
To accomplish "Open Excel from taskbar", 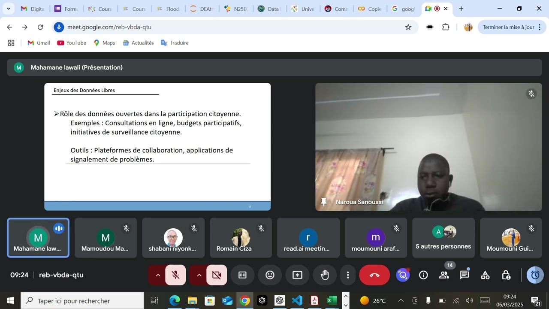I will (332, 300).
